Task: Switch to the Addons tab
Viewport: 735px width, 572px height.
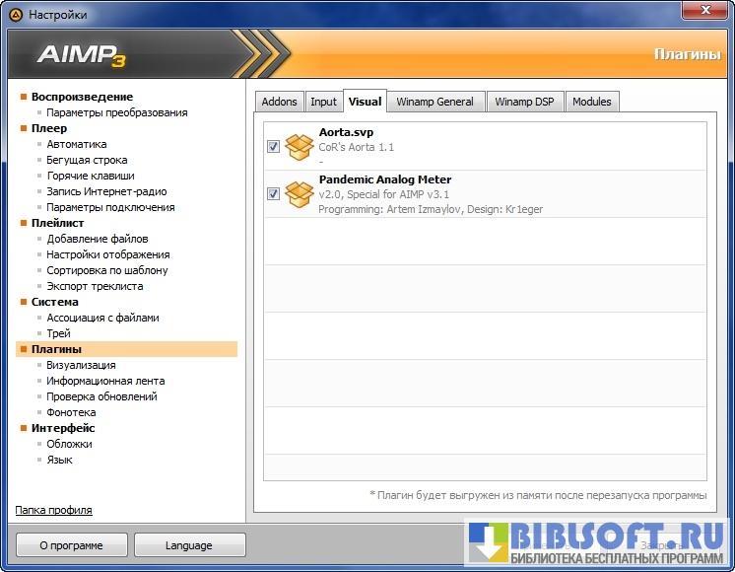Action: (x=279, y=102)
